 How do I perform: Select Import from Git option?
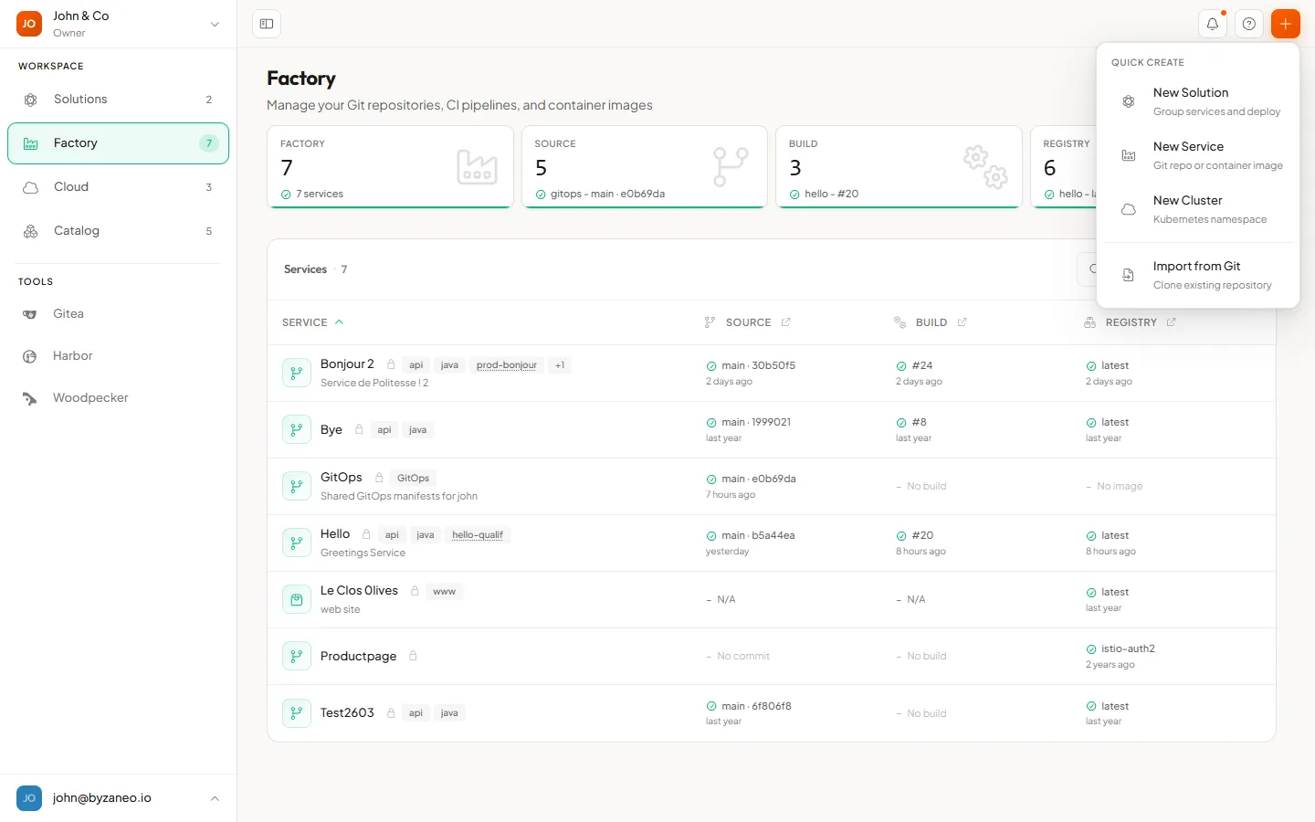[1198, 275]
